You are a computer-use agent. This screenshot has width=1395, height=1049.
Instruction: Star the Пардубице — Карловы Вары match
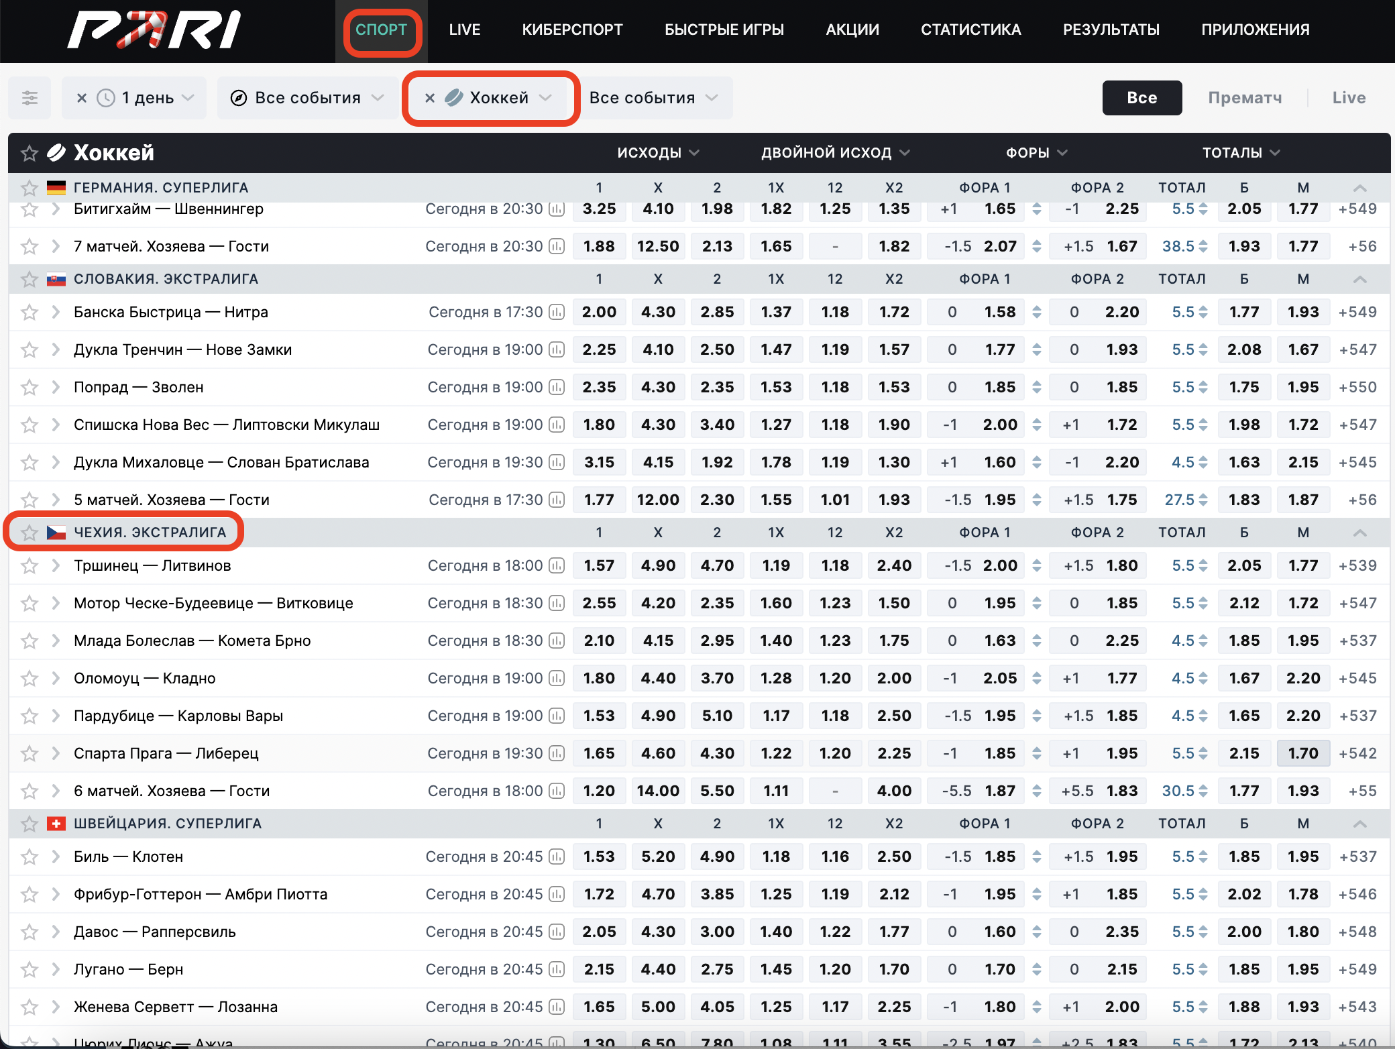[30, 716]
